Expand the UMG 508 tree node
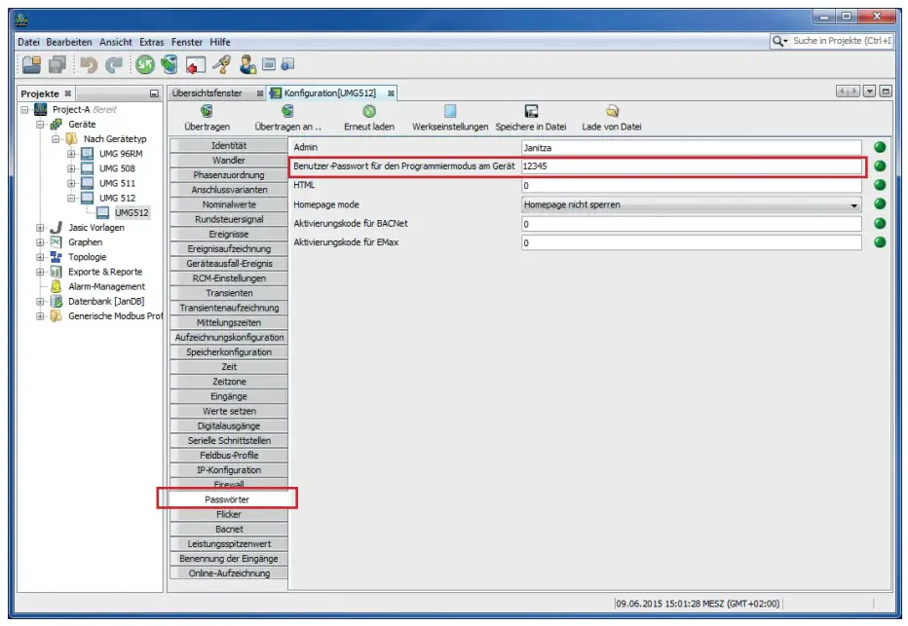This screenshot has height=626, width=908. pos(71,168)
